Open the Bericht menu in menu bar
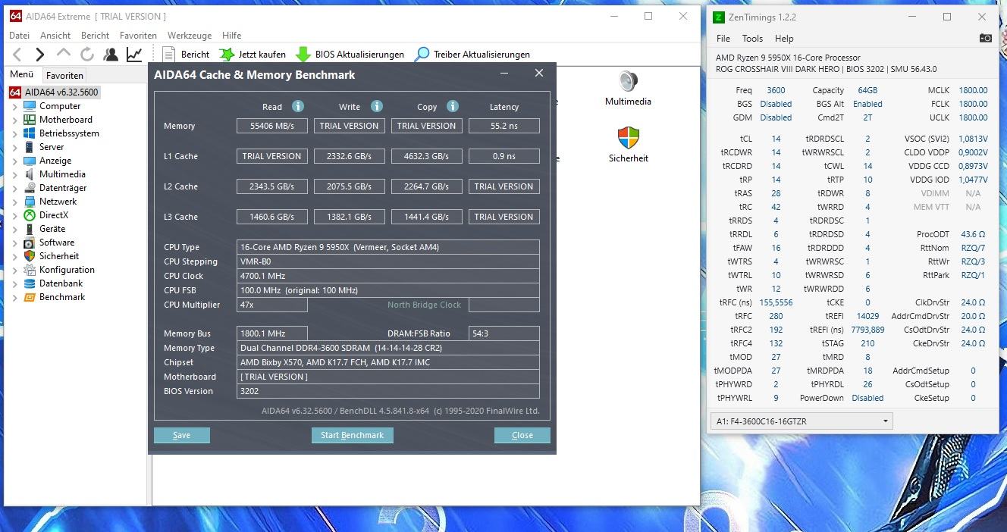This screenshot has width=1007, height=532. 95,35
